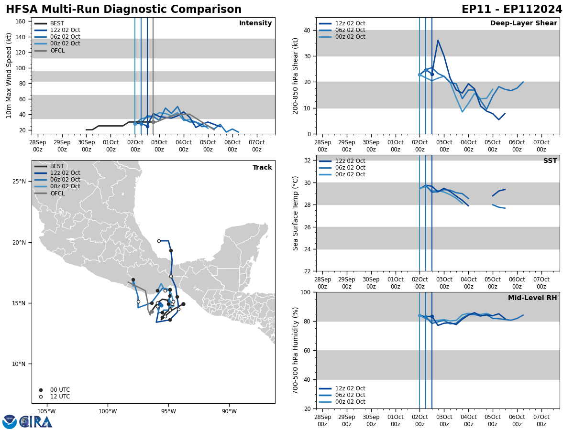Click the HFSA Multi-Run Diagnostic Comparison heading
This screenshot has height=430, width=574.
point(124,10)
